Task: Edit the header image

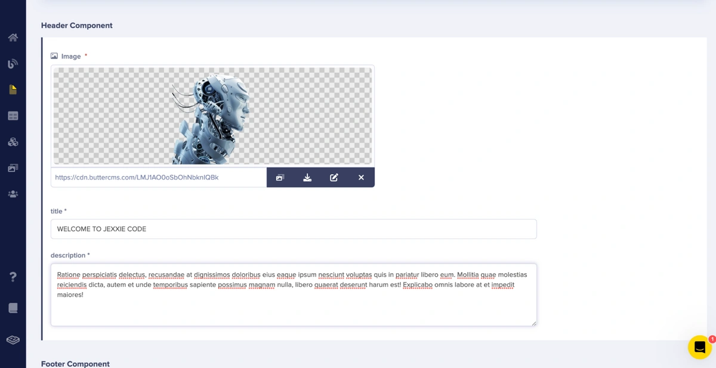Action: (x=334, y=178)
